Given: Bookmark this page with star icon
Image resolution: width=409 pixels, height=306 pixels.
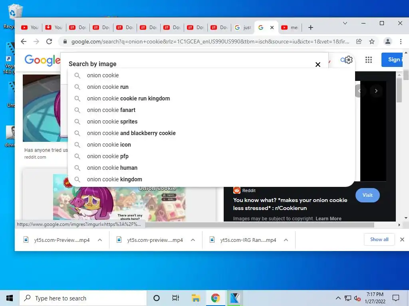Looking at the screenshot, I should point(372,41).
